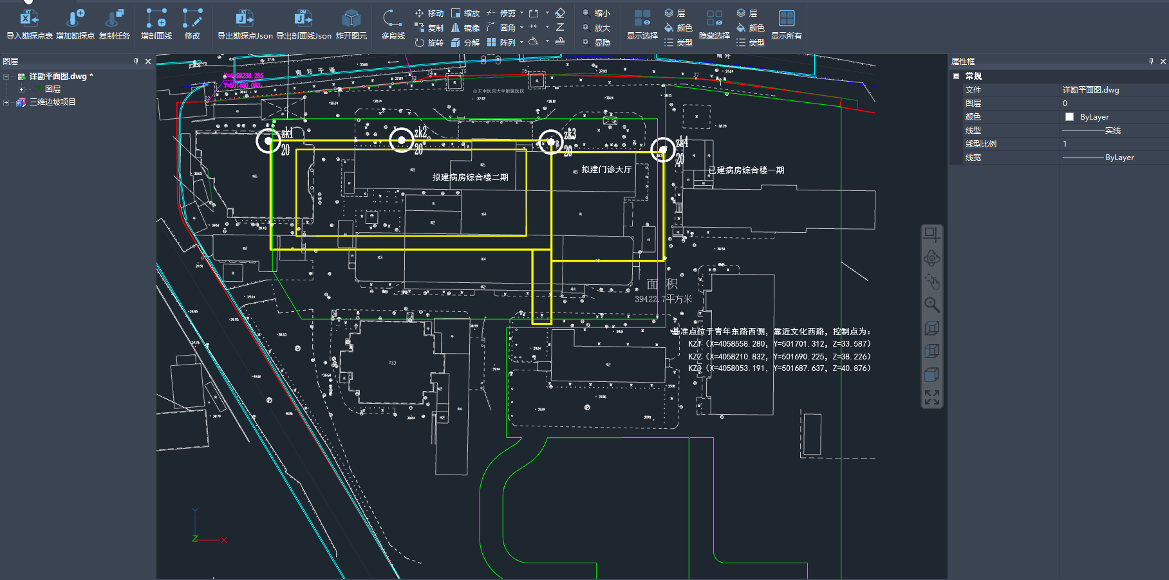This screenshot has width=1169, height=580.
Task: Open the 修剪 trim dropdown arrow
Action: [522, 13]
